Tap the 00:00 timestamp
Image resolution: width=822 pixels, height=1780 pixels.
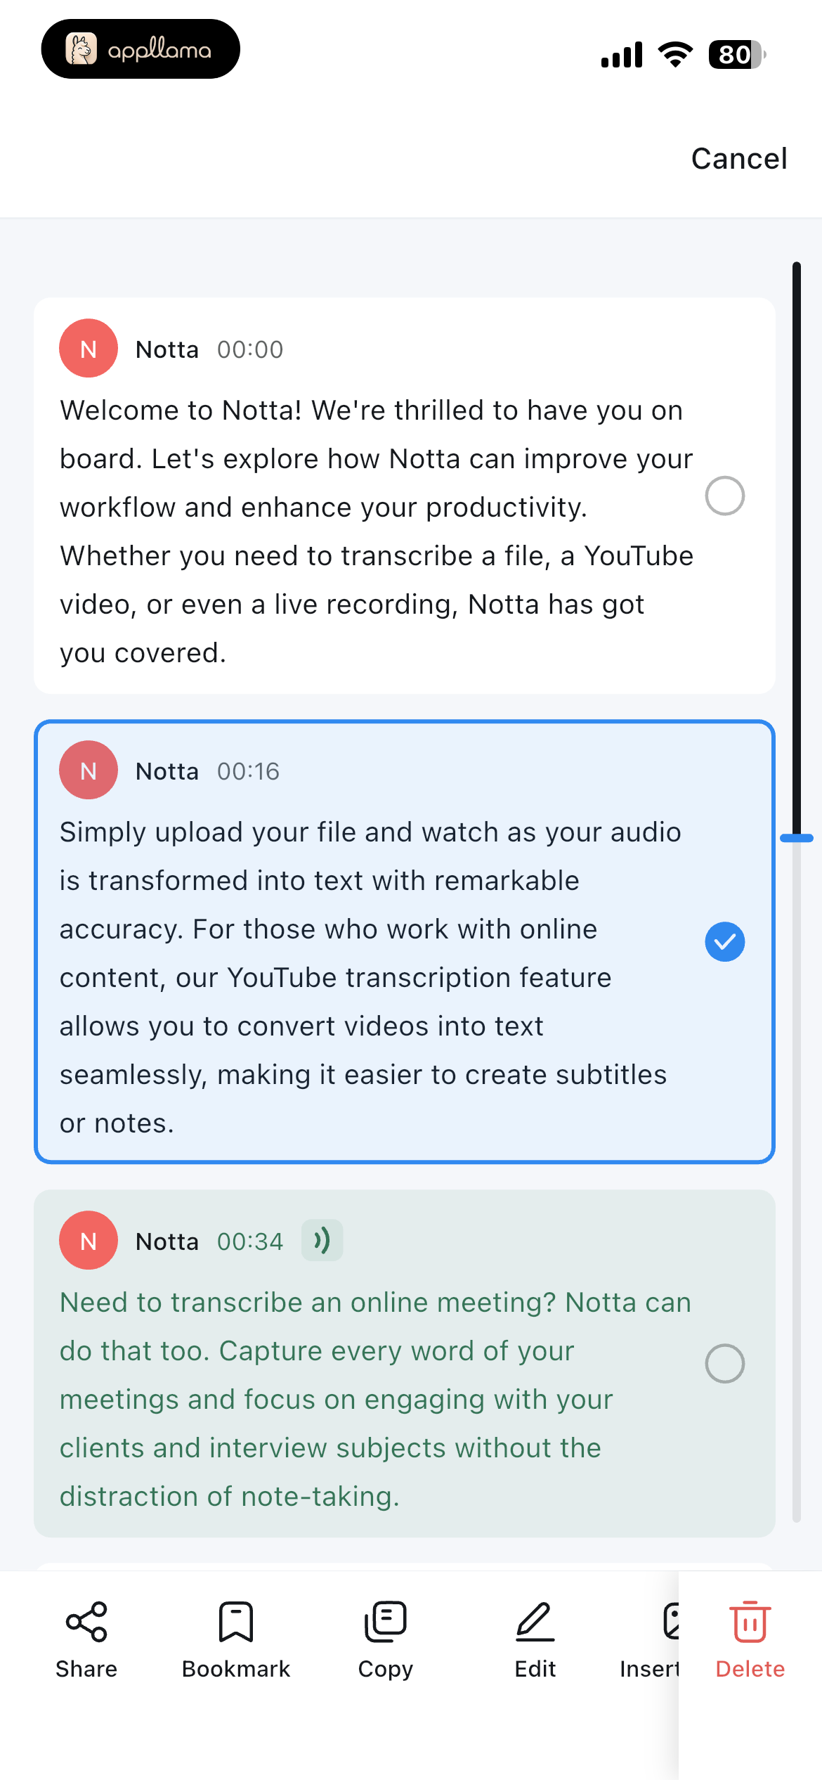(250, 349)
